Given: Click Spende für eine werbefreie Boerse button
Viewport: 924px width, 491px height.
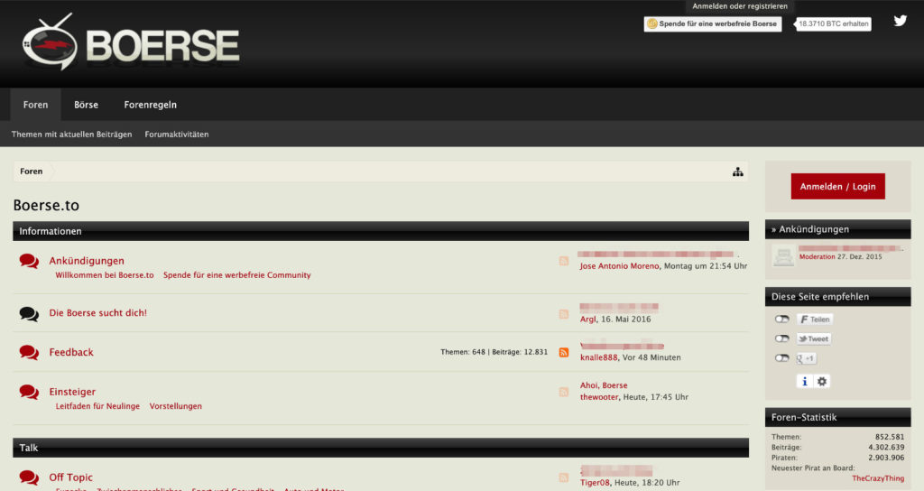Looking at the screenshot, I should click(713, 24).
